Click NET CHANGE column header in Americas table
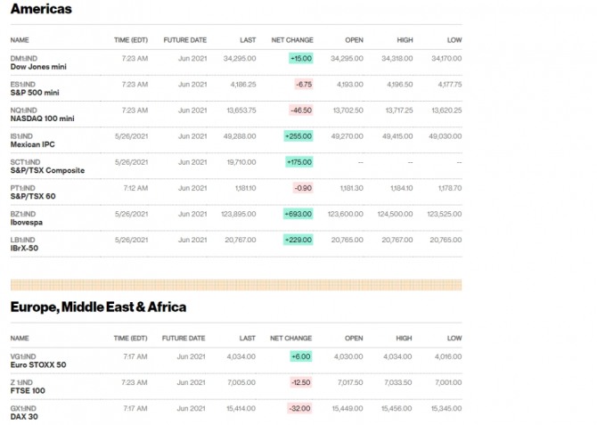Viewport: 597px width, 425px height. (x=290, y=40)
